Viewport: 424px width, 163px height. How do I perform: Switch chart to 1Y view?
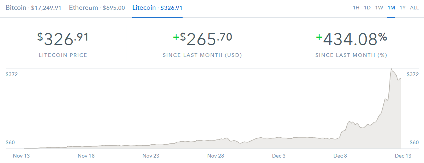tap(403, 8)
